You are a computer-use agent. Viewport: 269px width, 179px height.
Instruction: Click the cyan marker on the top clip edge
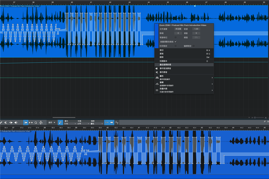coord(195,6)
